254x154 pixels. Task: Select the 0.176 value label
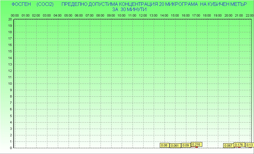point(239,145)
